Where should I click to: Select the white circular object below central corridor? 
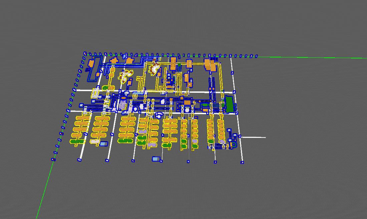tap(159, 115)
